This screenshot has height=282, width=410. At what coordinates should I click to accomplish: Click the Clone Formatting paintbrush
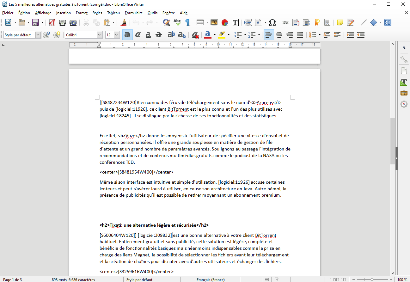pyautogui.click(x=124, y=22)
